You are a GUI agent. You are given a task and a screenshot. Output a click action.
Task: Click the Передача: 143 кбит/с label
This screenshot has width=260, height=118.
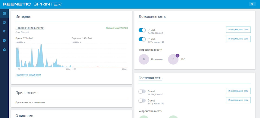point(82,38)
